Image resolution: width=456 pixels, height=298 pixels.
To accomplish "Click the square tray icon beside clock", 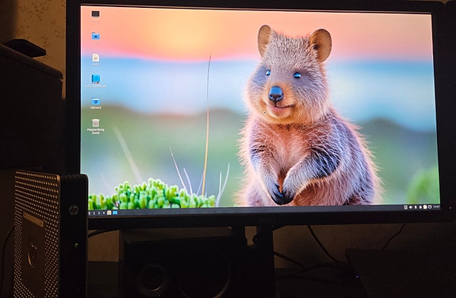I will pos(430,207).
